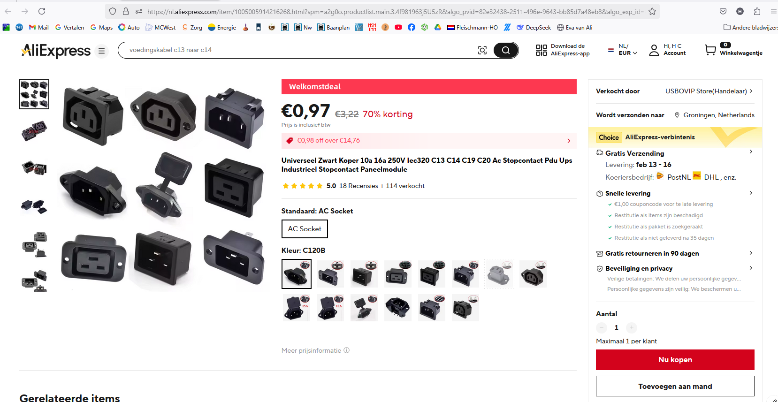Open the NL/EUR language currency dropdown
The width and height of the screenshot is (778, 402).
point(623,50)
